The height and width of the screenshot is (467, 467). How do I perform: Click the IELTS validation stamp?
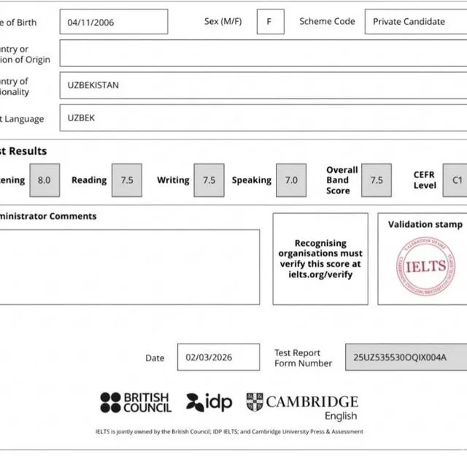(425, 266)
